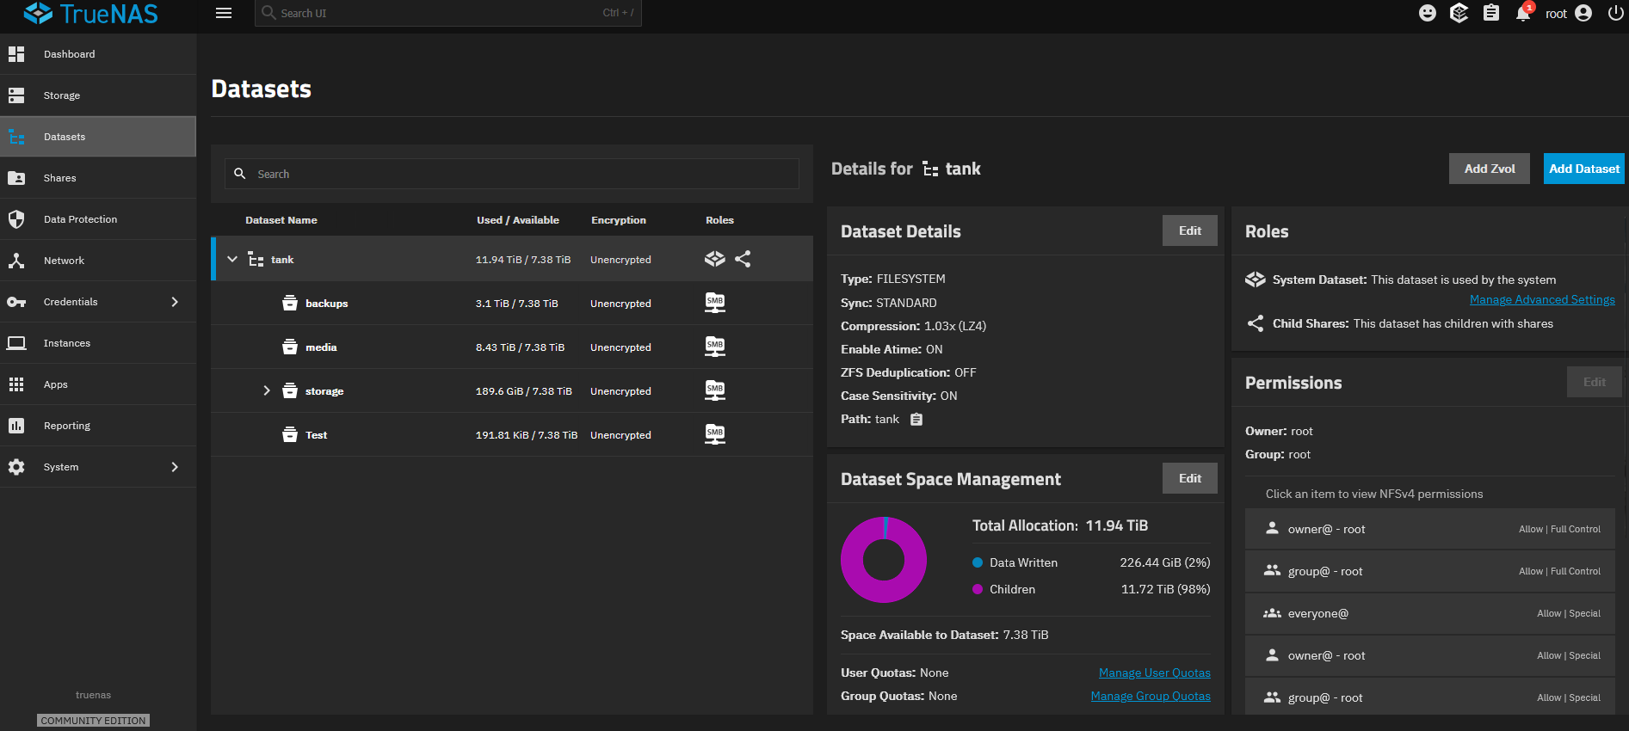Click the share icon in tank row
Viewport: 1629px width, 731px height.
743,259
